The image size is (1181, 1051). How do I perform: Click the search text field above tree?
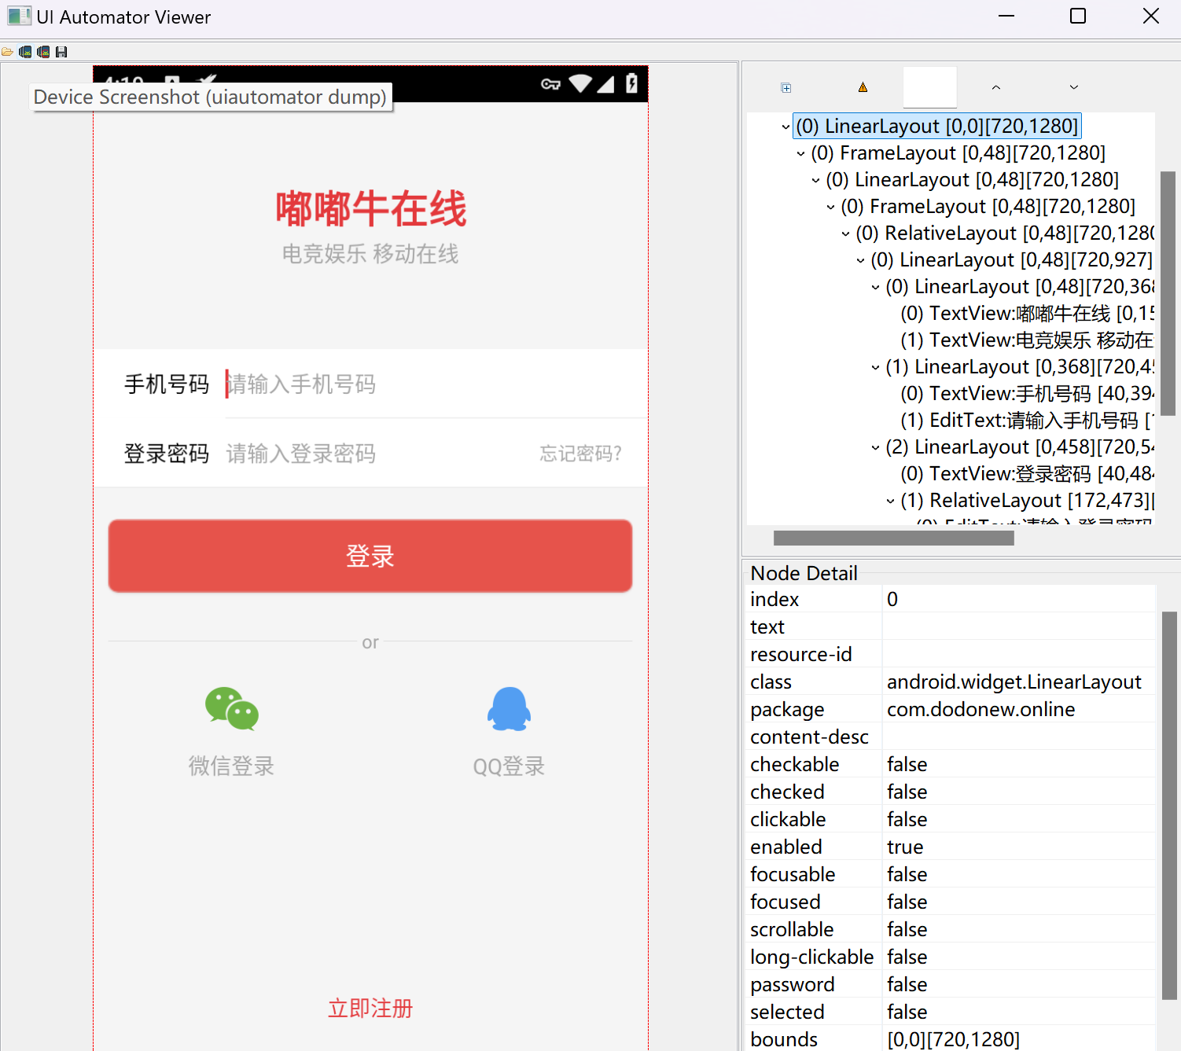pos(929,87)
